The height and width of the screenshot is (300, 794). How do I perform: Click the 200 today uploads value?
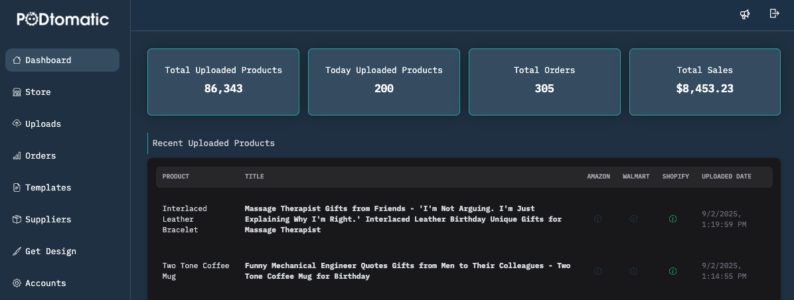click(384, 88)
